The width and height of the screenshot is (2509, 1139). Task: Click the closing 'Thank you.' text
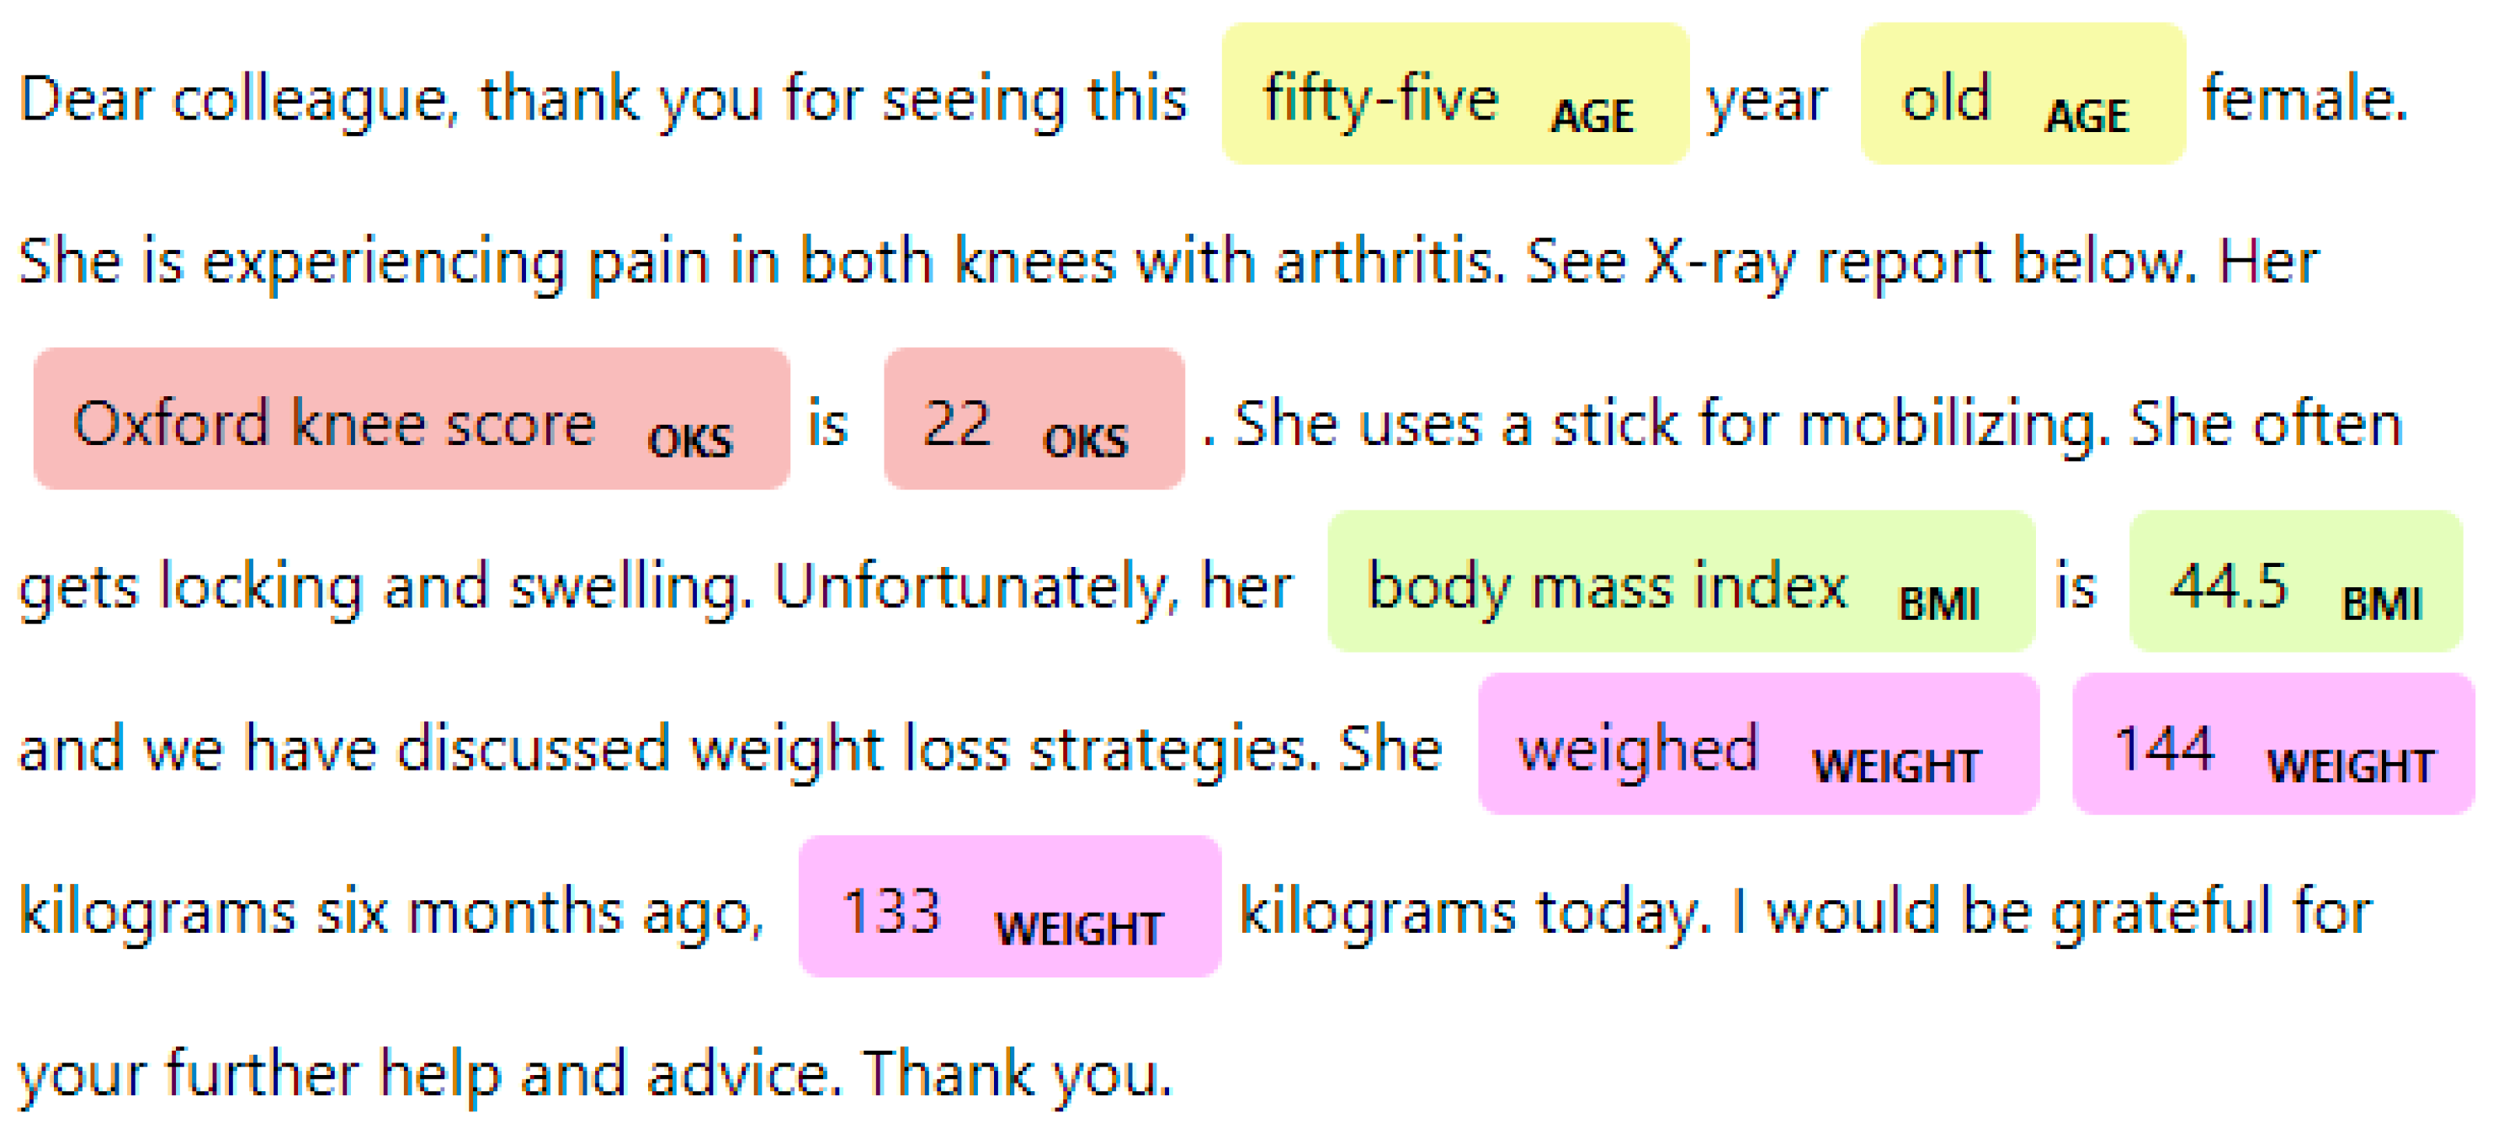coord(1018,1076)
